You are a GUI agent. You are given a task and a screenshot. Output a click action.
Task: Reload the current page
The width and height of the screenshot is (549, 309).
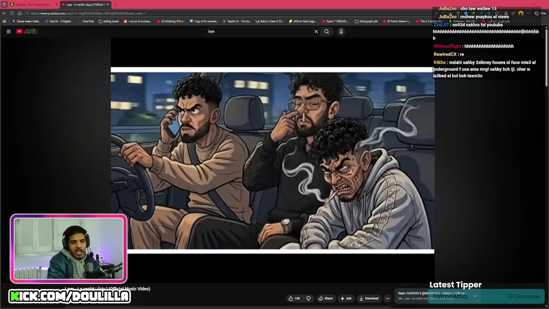click(x=12, y=13)
